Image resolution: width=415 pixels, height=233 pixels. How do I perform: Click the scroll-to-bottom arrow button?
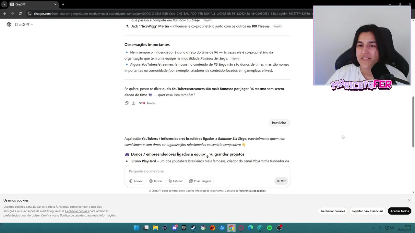(207, 156)
